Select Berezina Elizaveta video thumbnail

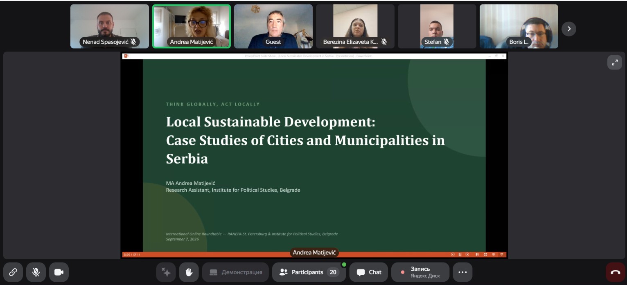(x=355, y=26)
